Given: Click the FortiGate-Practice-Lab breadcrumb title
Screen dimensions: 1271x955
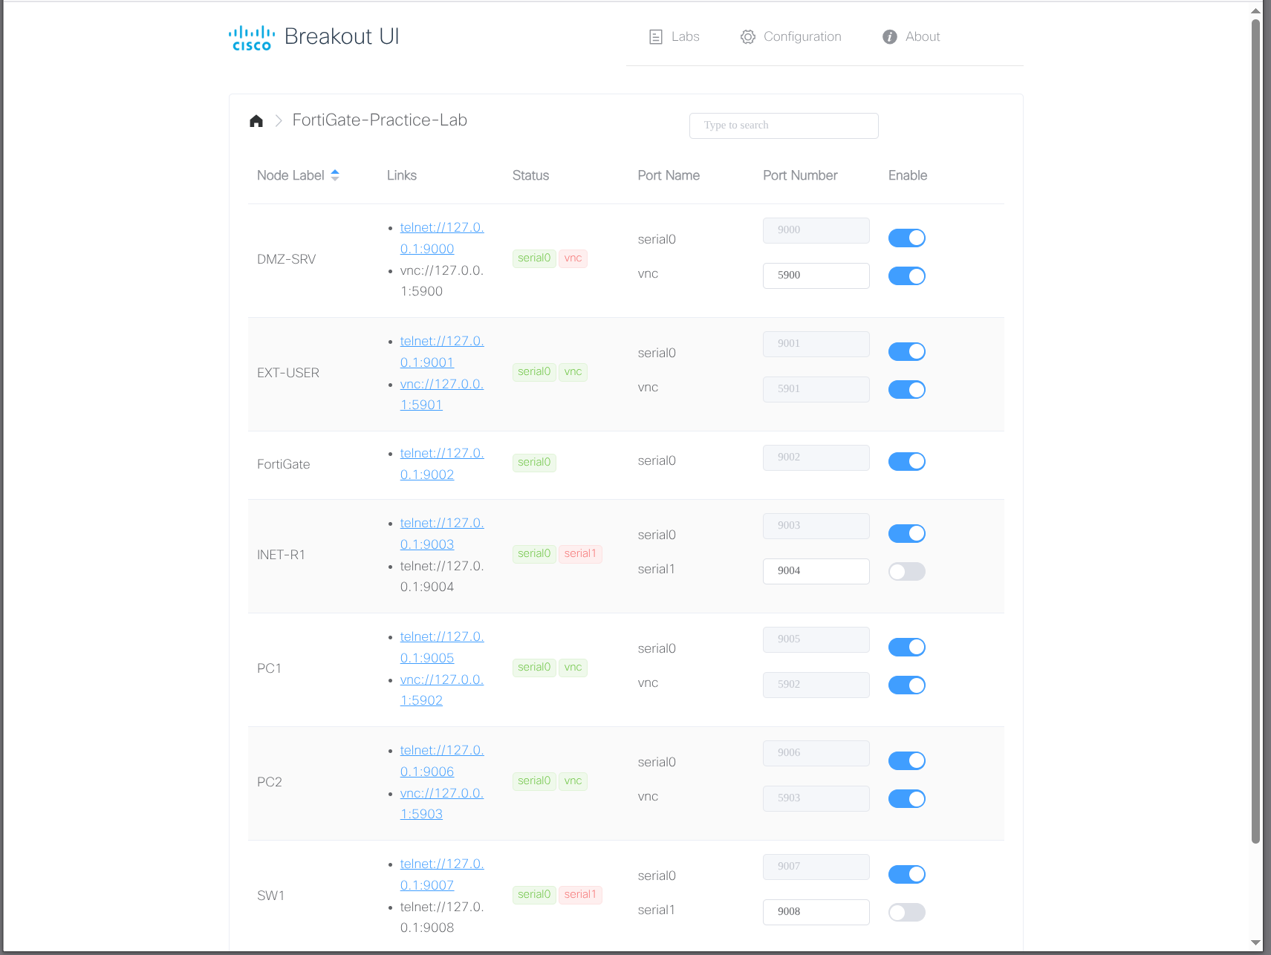Looking at the screenshot, I should click(380, 120).
